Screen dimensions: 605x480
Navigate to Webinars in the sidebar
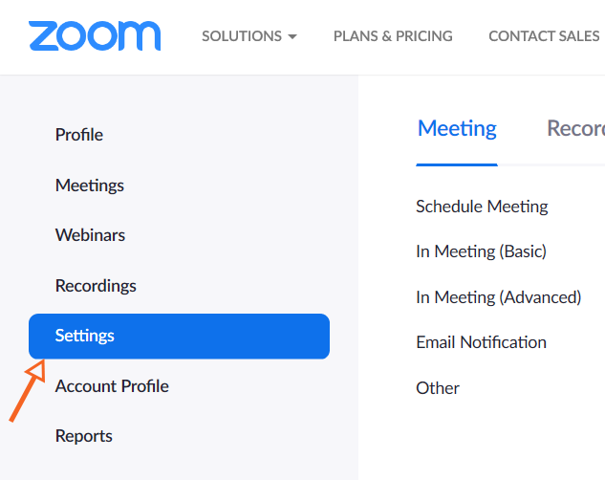click(x=90, y=235)
